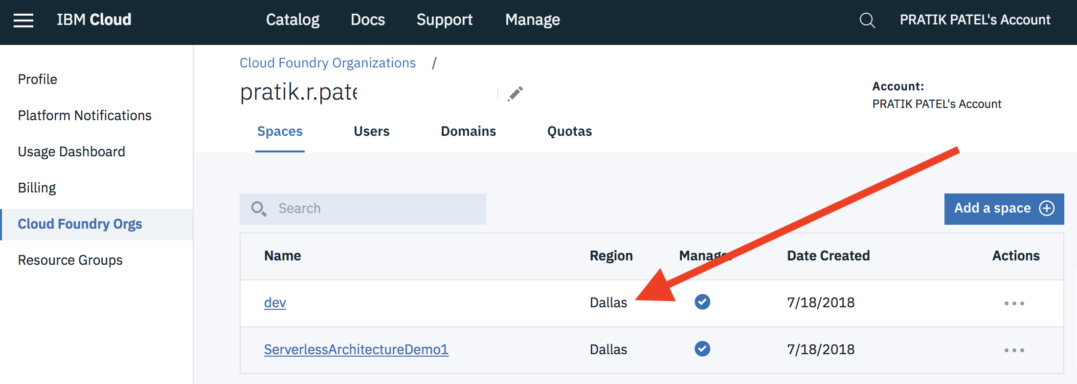The image size is (1077, 384).
Task: Switch to the Quotas tab
Action: click(x=569, y=131)
